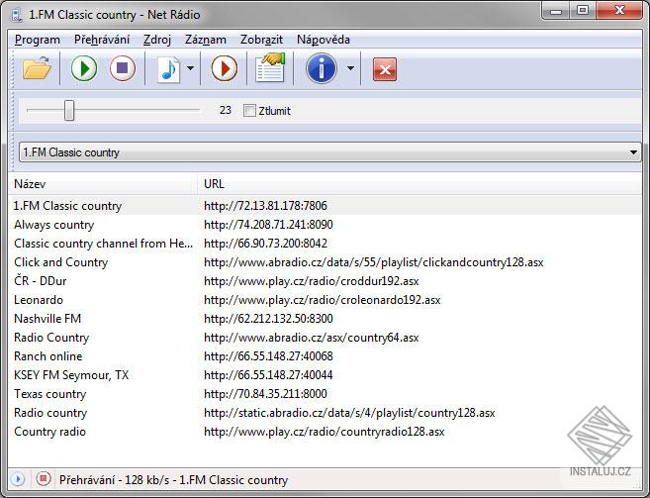Viewport: 650px width, 498px height.
Task: Click the music note source icon
Action: pos(169,69)
